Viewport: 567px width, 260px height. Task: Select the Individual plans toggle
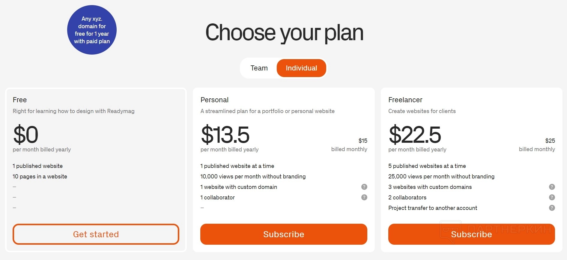(x=301, y=68)
